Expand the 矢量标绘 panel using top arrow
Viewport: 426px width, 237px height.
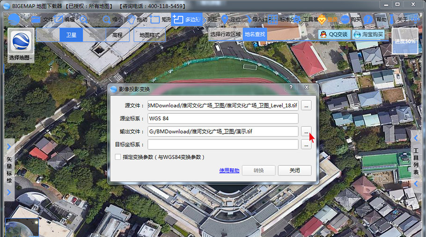tap(9, 147)
